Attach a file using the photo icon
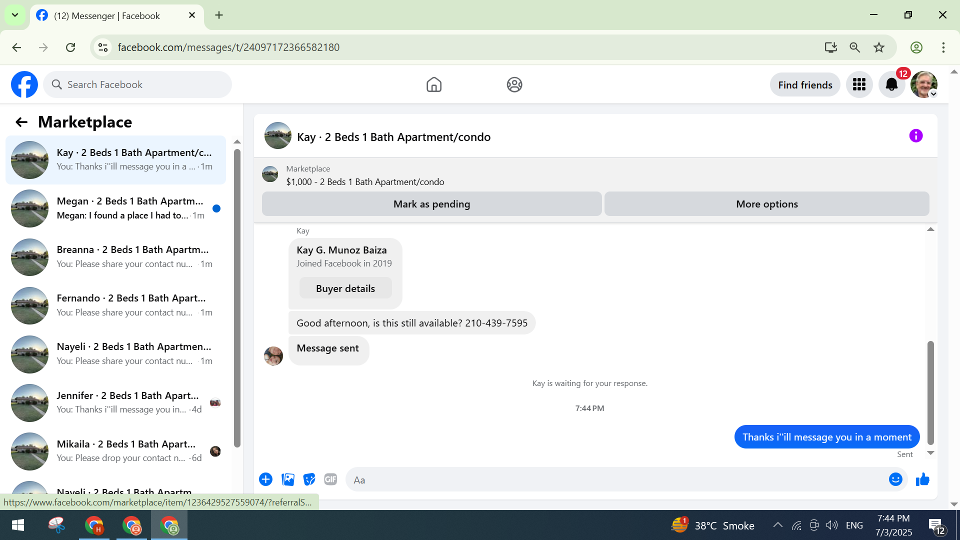This screenshot has width=960, height=540. click(288, 479)
